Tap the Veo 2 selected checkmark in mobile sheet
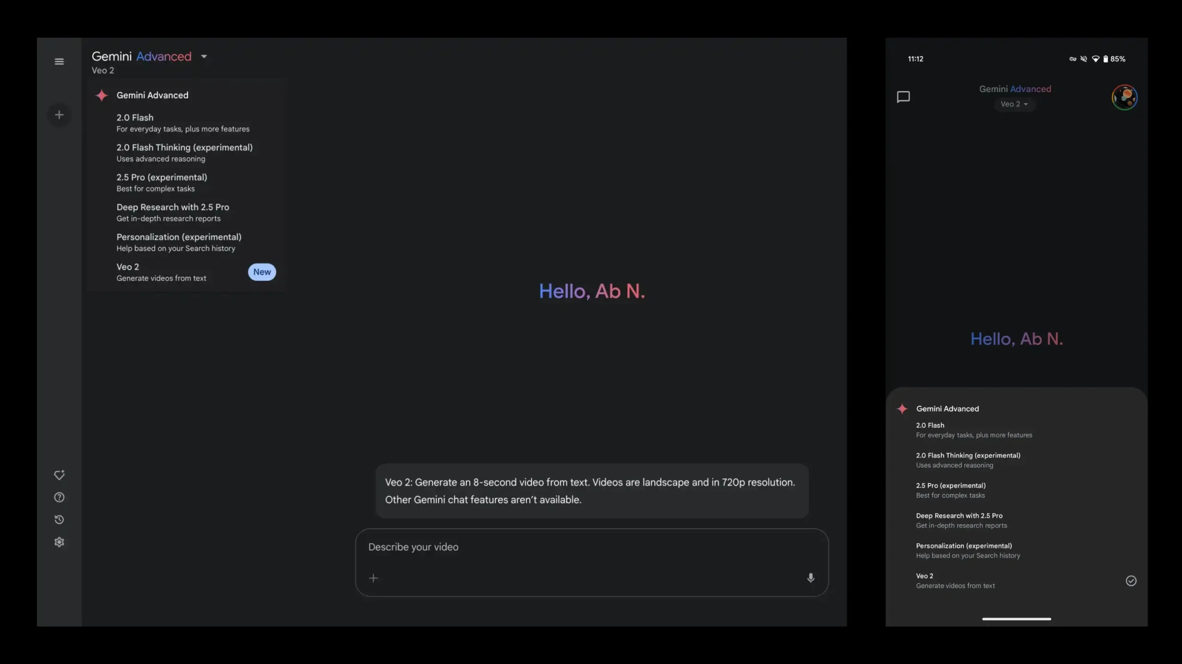1182x664 pixels. click(x=1131, y=581)
